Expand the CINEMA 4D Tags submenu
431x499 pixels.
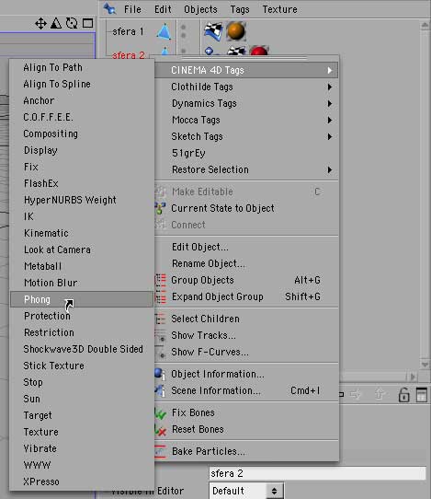[x=246, y=70]
